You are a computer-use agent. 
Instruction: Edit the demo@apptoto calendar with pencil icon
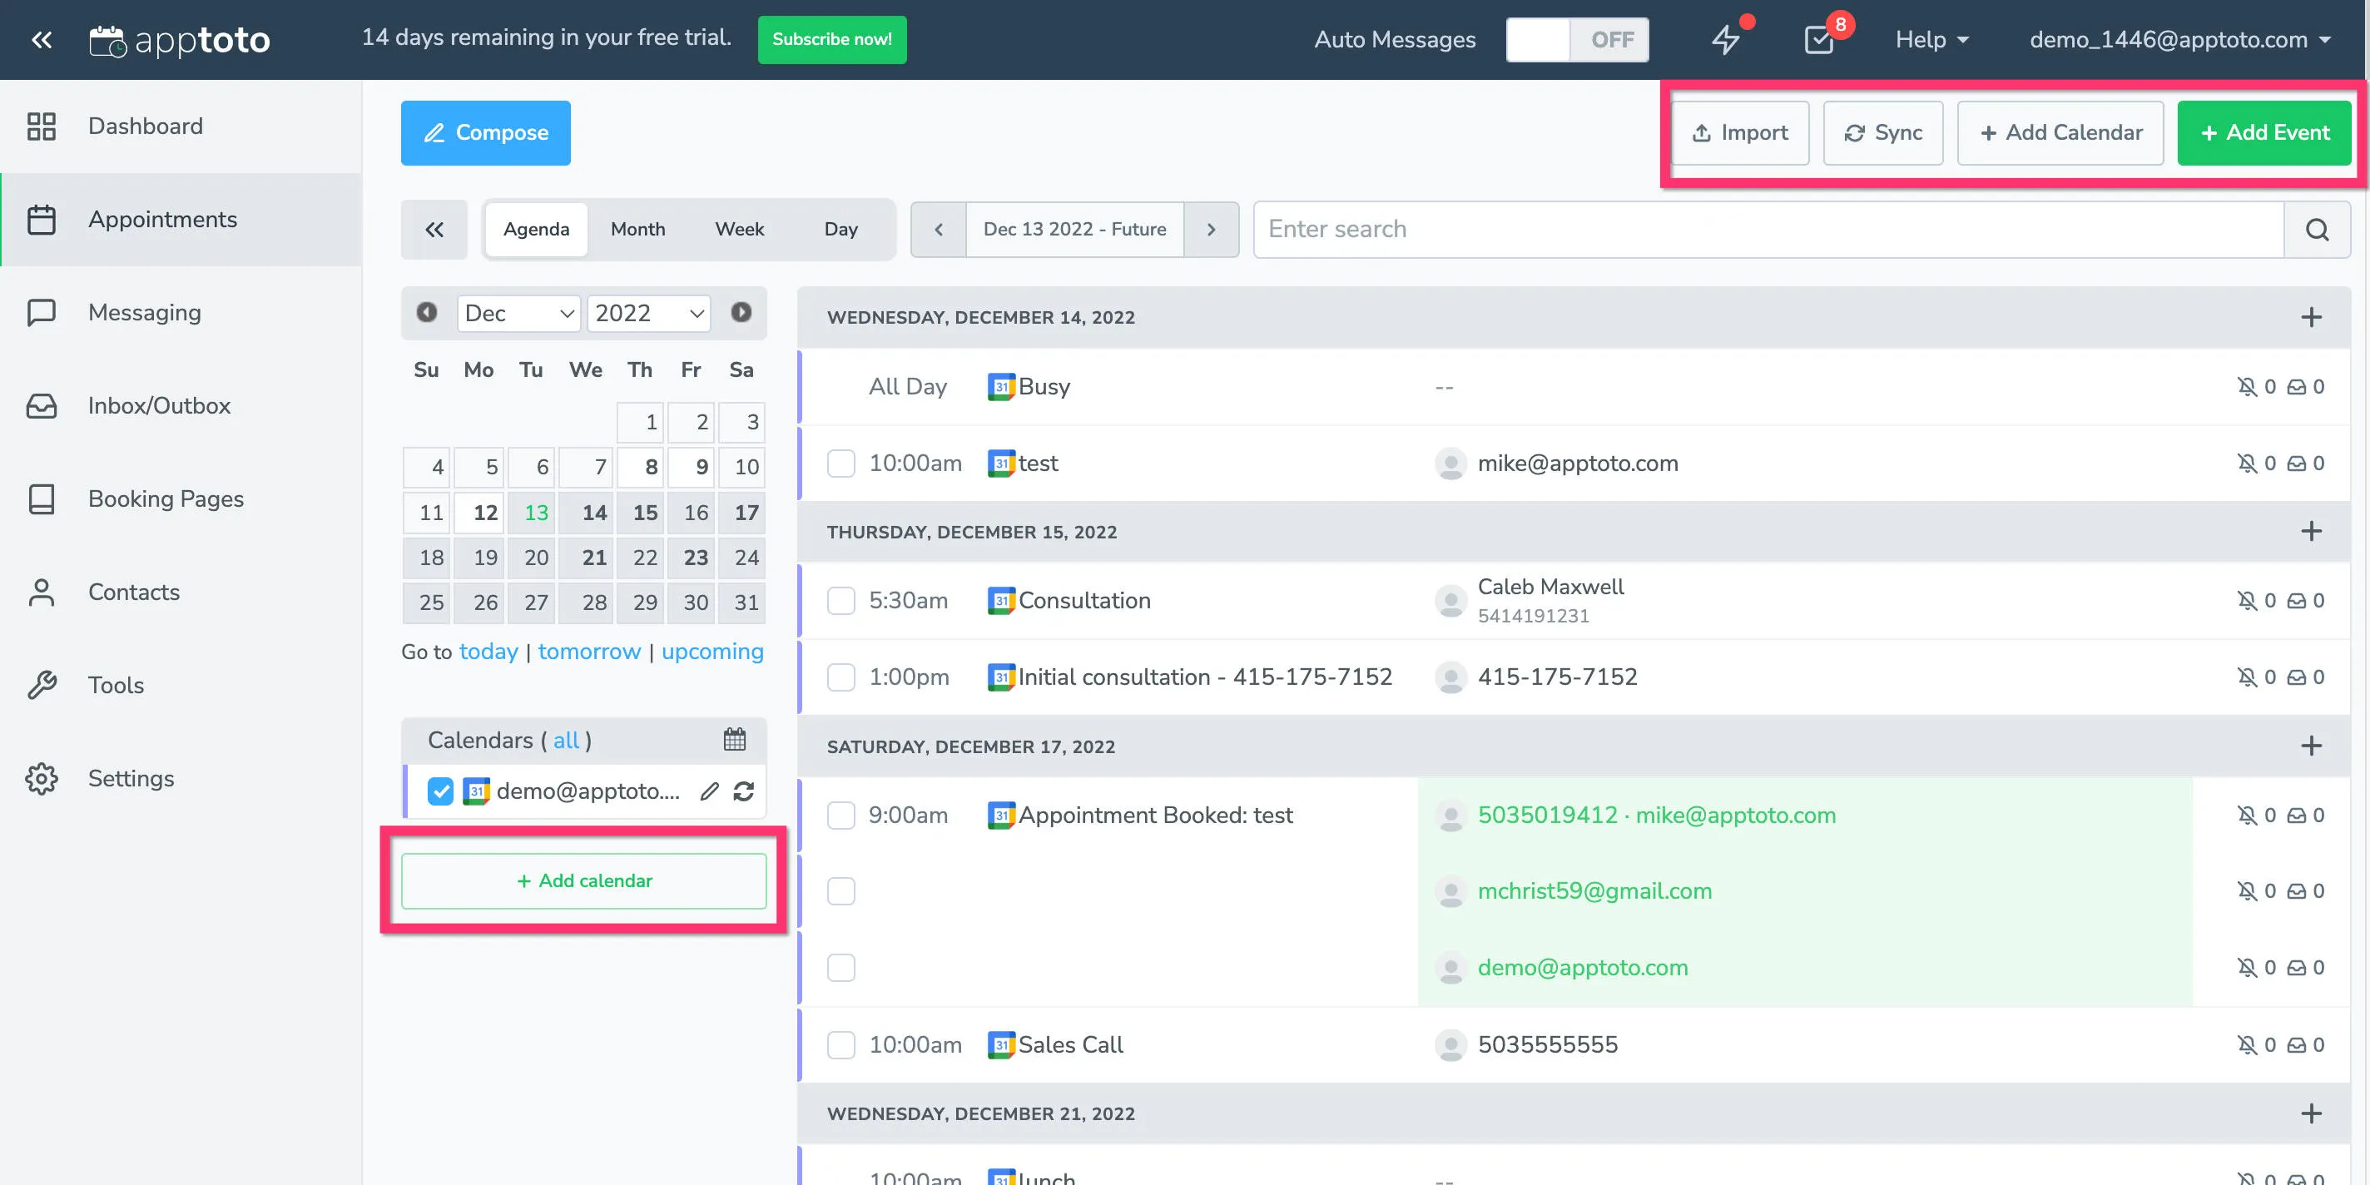point(707,791)
